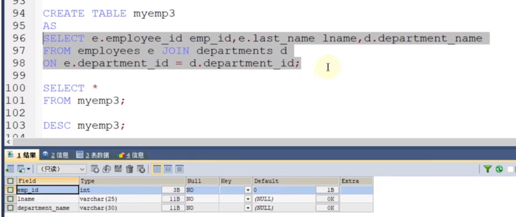The width and height of the screenshot is (516, 217).
Task: Click the copy result to clipboard icon
Action: (x=21, y=169)
